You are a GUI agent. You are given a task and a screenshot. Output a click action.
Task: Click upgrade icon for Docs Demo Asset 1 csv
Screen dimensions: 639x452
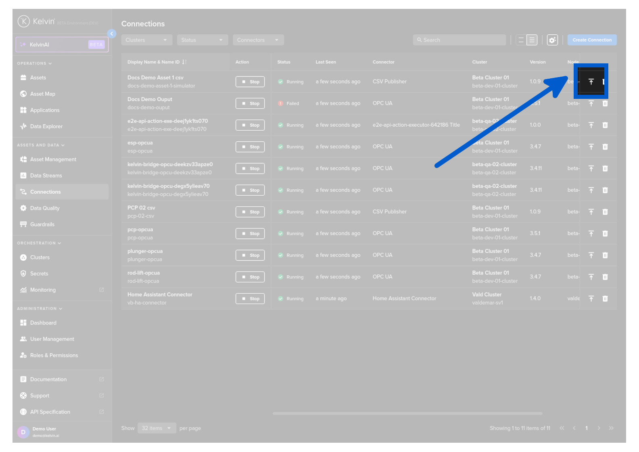coord(591,82)
